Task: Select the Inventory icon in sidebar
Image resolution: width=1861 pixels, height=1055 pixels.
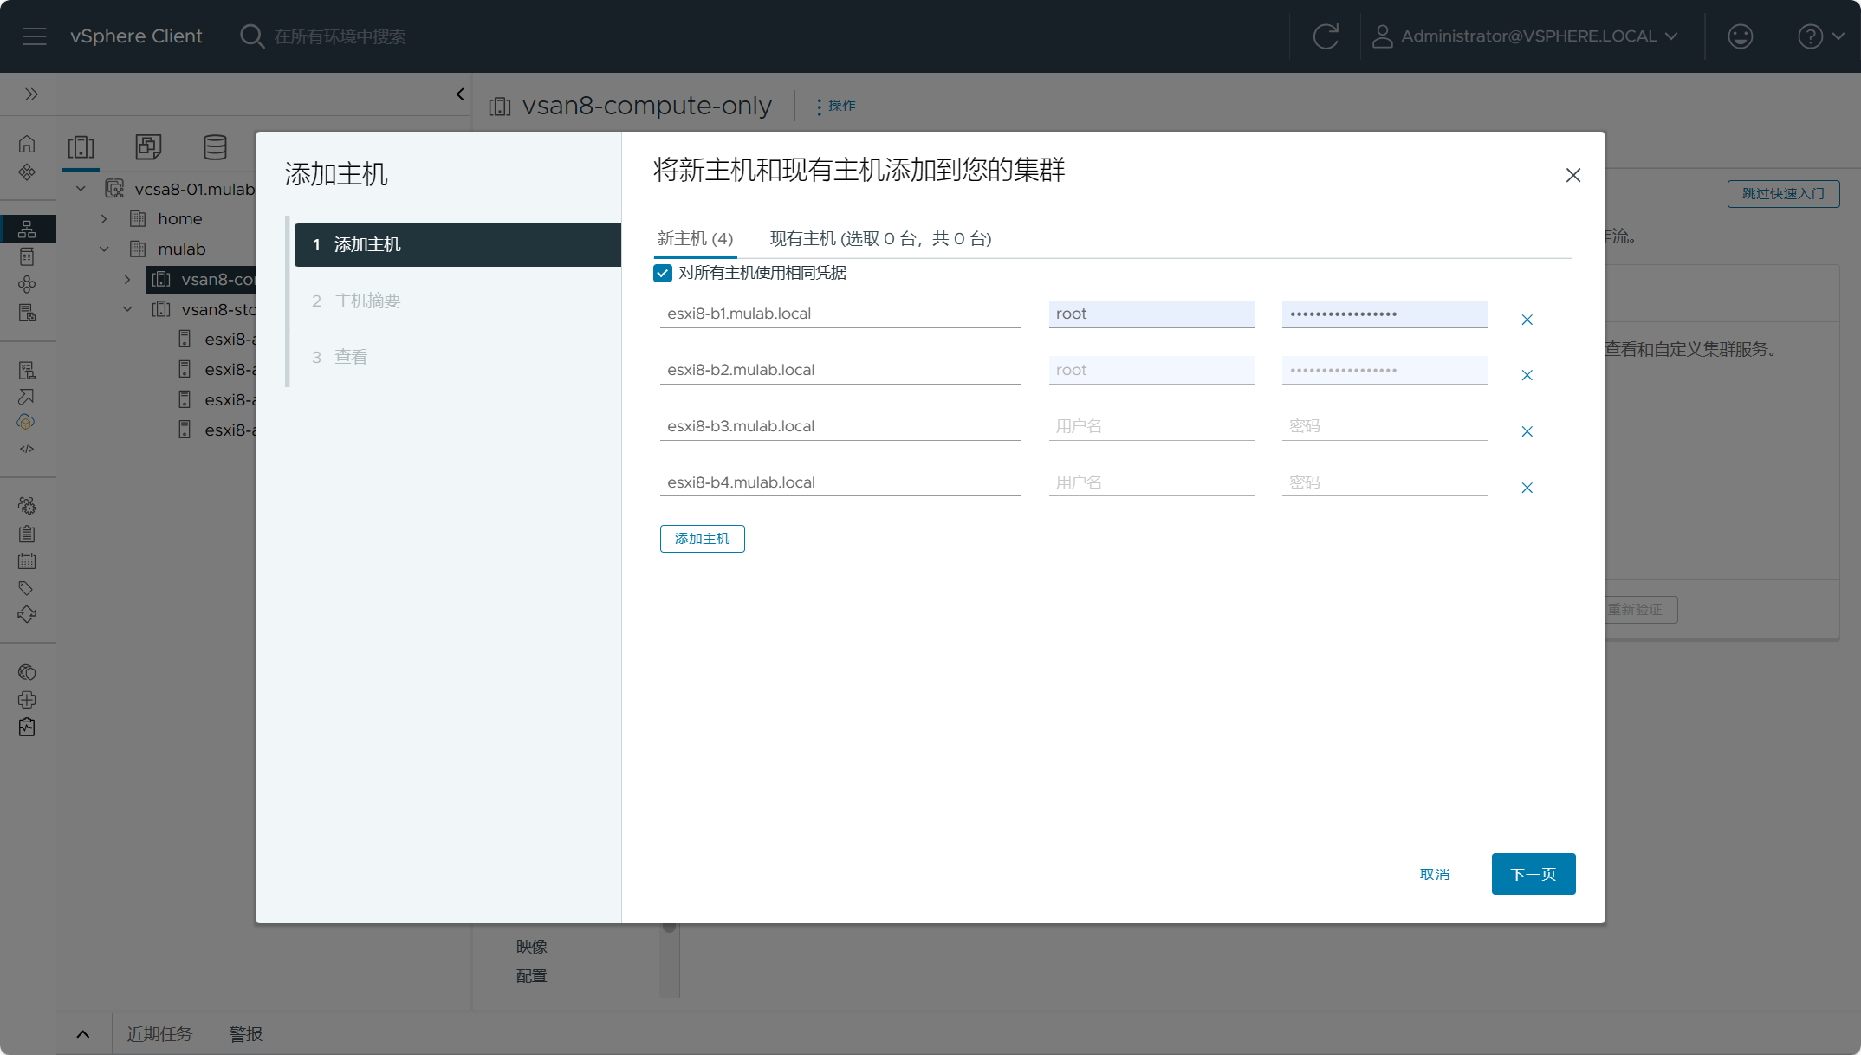Action: [x=27, y=229]
